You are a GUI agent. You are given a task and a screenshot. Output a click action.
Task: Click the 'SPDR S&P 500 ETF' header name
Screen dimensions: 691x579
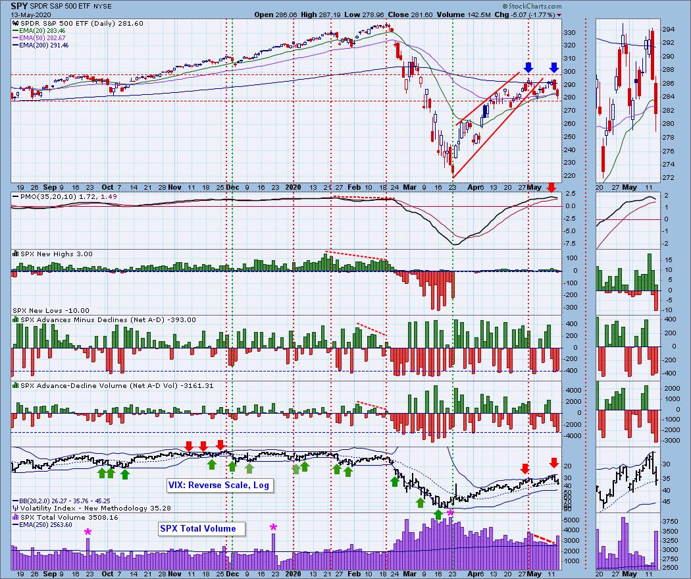[61, 6]
